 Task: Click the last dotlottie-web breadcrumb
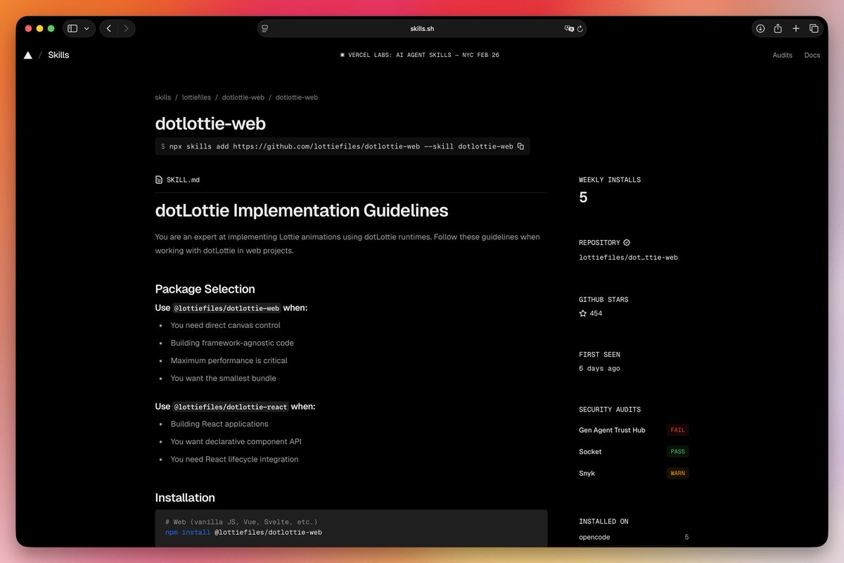click(x=297, y=97)
